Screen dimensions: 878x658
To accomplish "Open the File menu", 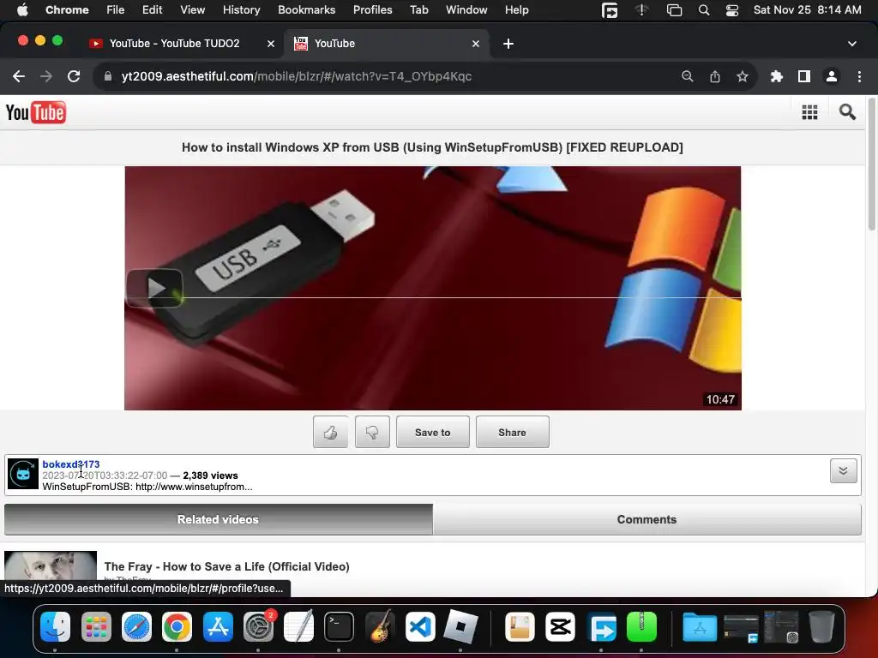I will (x=116, y=9).
